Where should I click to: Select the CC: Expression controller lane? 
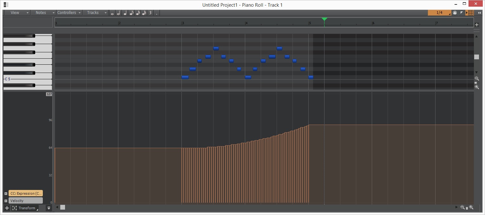tap(26, 193)
